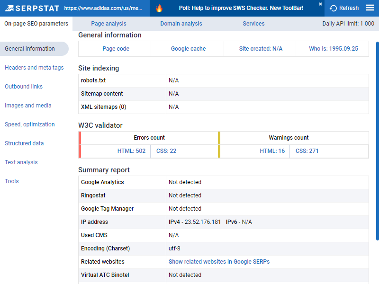Click the IPv4 - 23.52.176.181 value
This screenshot has width=379, height=284.
click(195, 222)
